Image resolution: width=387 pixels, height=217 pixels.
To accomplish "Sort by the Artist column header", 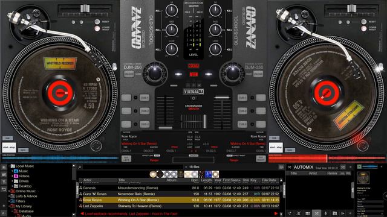I will point(87,180).
